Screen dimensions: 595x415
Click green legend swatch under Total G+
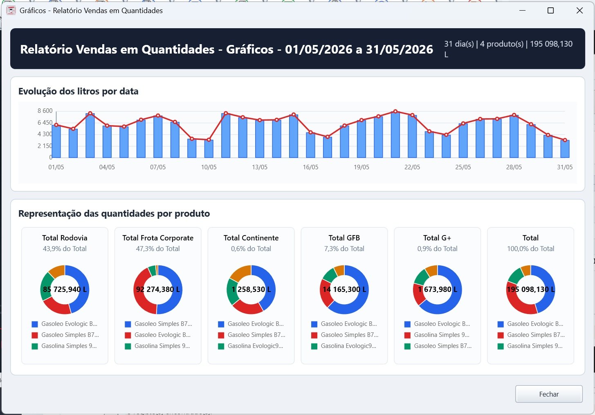pos(408,346)
